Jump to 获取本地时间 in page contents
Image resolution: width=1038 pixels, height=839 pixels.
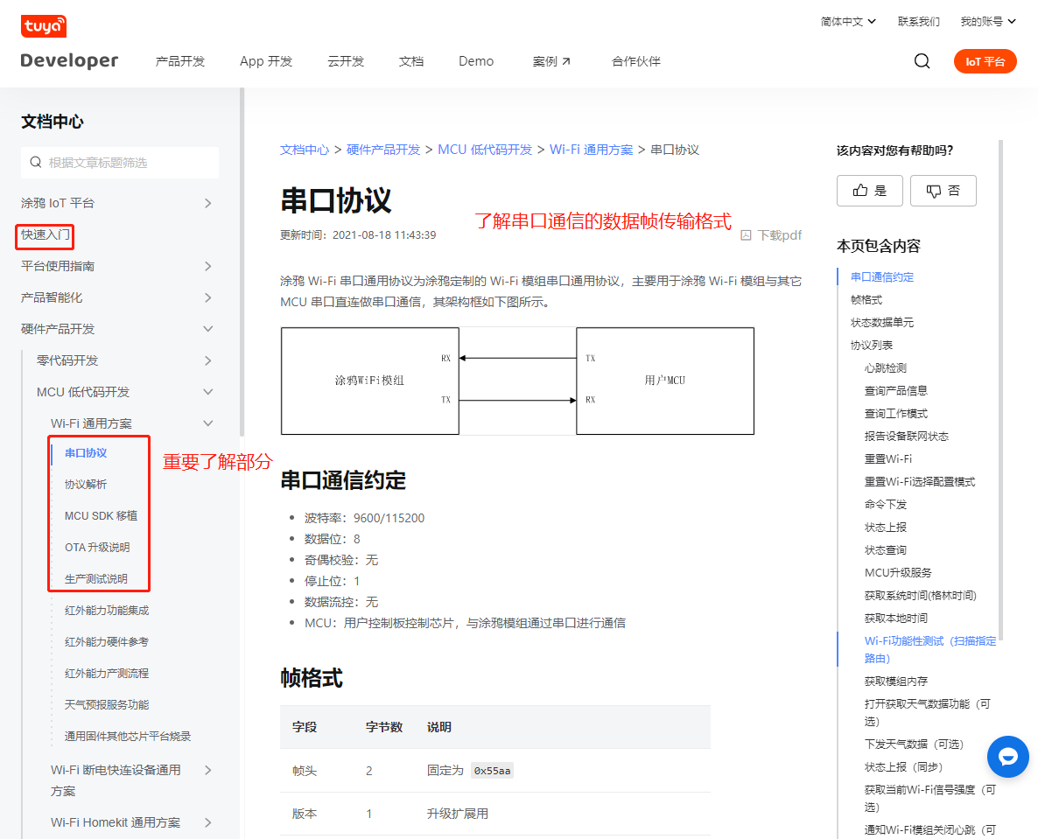point(895,618)
